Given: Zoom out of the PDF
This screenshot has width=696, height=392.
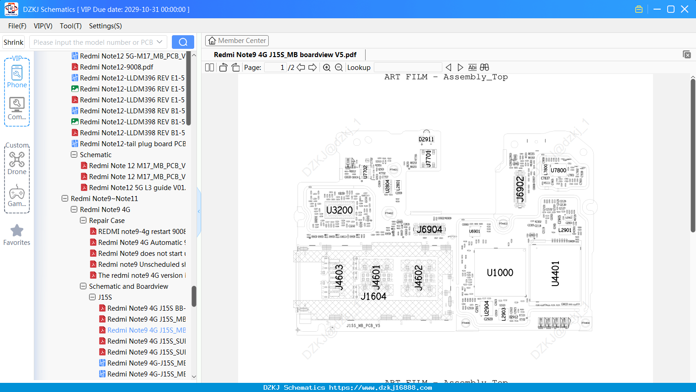Looking at the screenshot, I should tap(339, 68).
